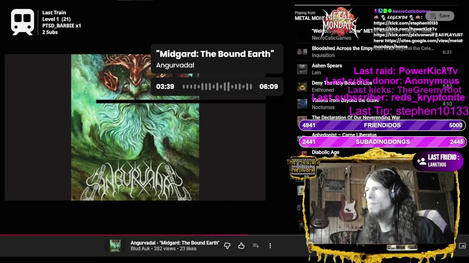
Task: Click the 6:31 duration of Bloodshed track
Action: pos(447,52)
